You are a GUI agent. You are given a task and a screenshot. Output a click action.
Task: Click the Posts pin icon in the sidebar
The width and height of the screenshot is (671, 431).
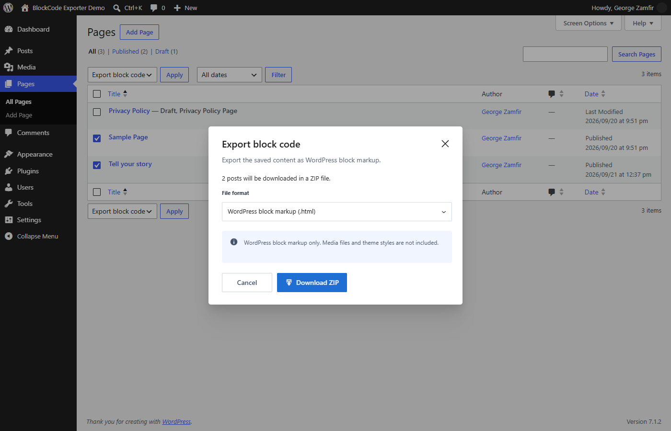(9, 51)
